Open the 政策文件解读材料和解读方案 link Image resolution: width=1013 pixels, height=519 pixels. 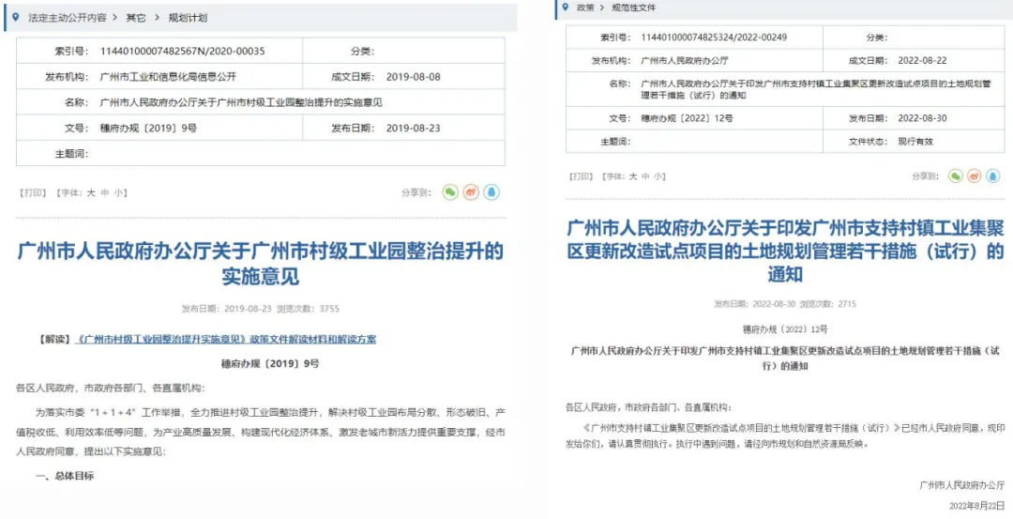[x=225, y=340]
